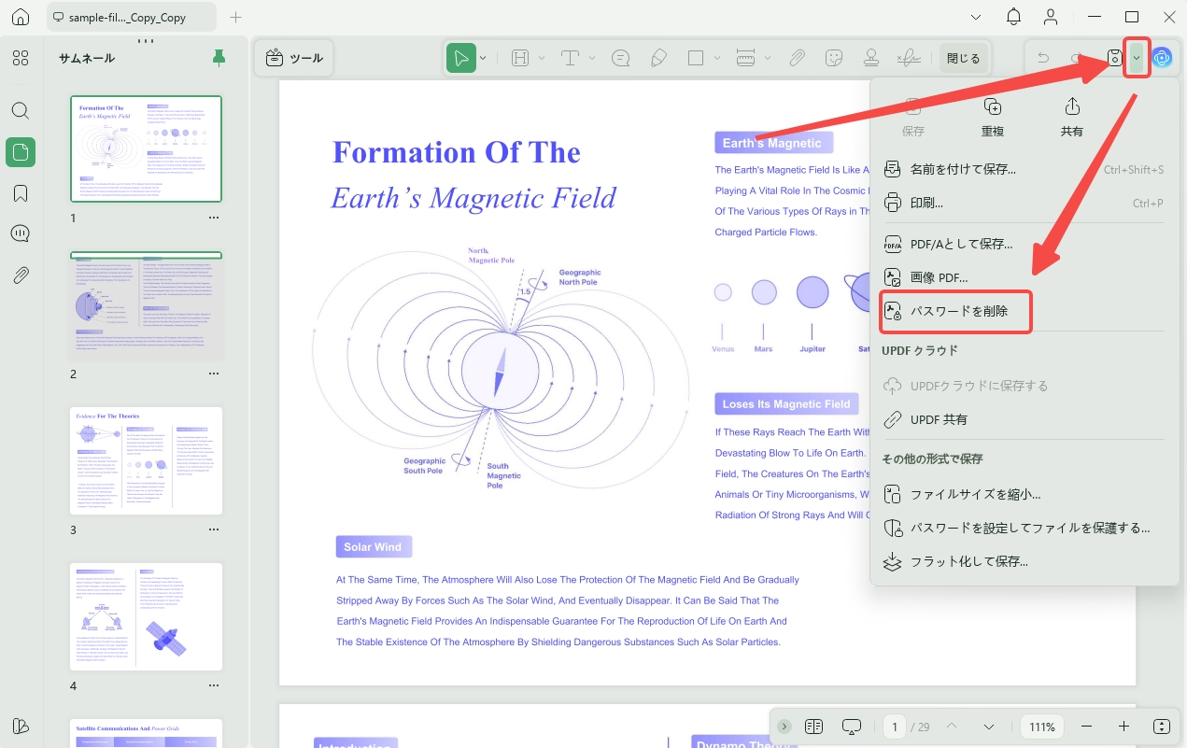The image size is (1187, 748).
Task: Select the highlight (H) tool
Action: [x=520, y=58]
